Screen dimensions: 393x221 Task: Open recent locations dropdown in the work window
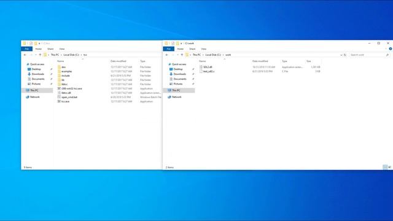coord(177,55)
